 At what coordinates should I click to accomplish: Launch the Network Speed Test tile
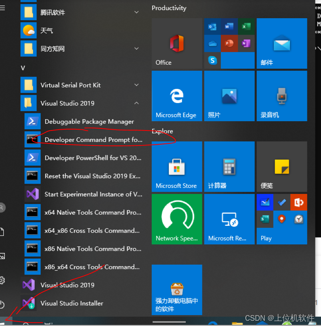click(x=177, y=219)
